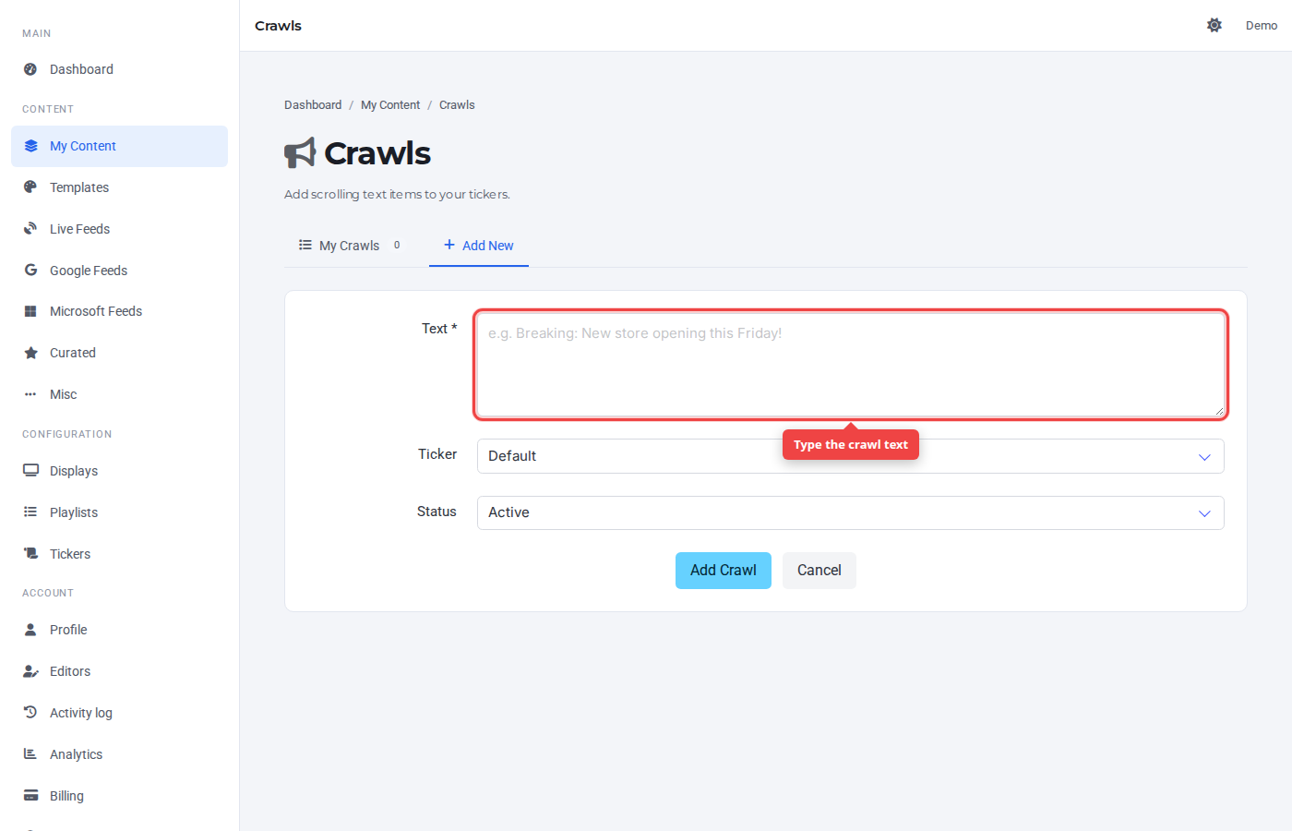Open Live Feeds menu item
The width and height of the screenshot is (1292, 831).
[120, 229]
